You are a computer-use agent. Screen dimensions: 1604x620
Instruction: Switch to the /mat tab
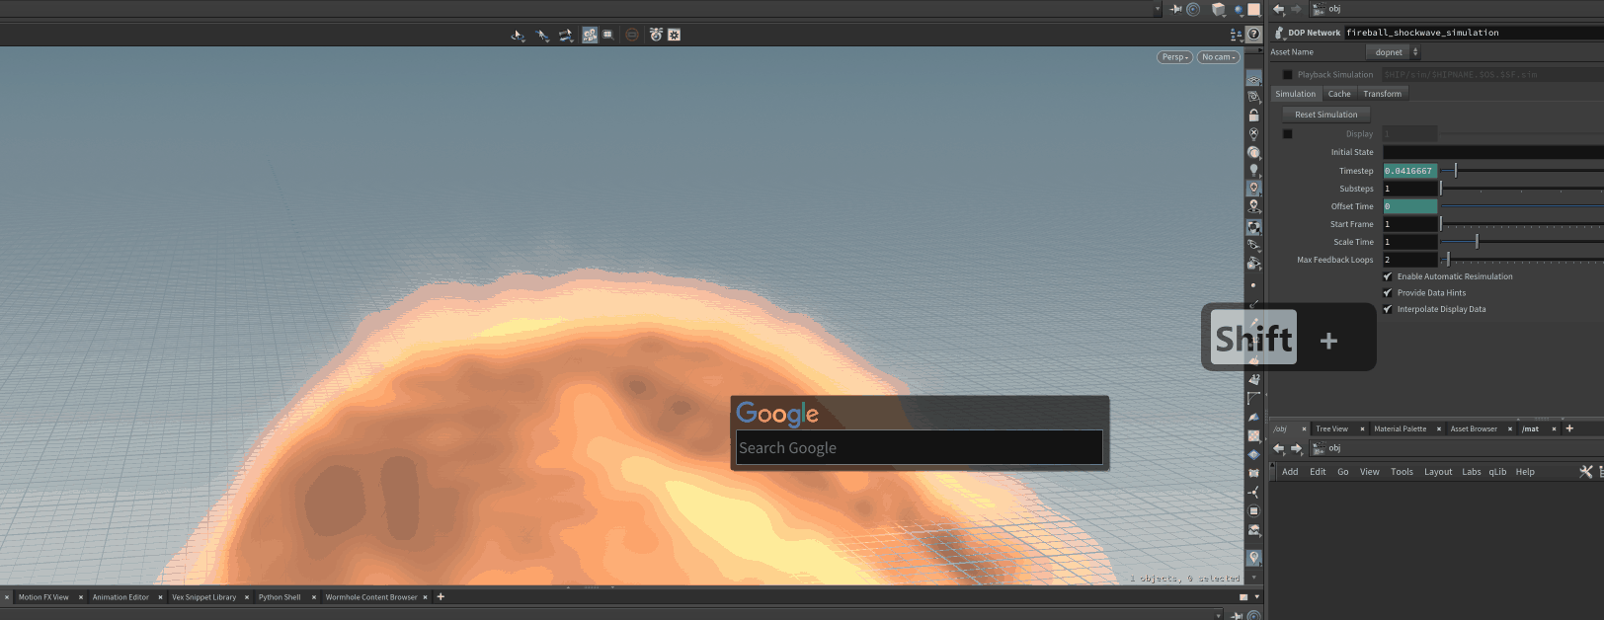click(1530, 428)
